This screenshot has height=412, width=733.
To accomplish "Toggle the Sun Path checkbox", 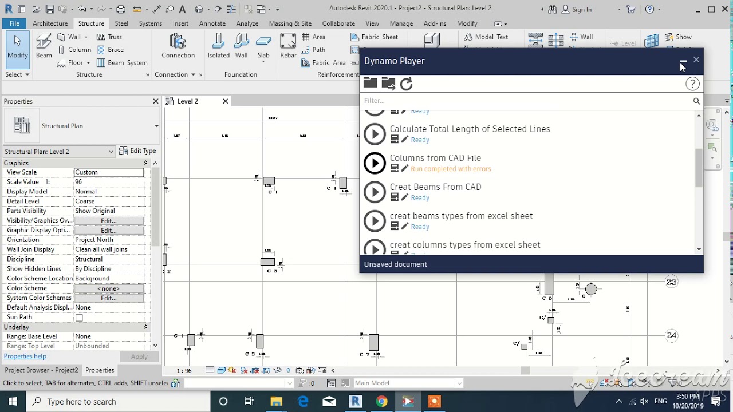I will 79,318.
